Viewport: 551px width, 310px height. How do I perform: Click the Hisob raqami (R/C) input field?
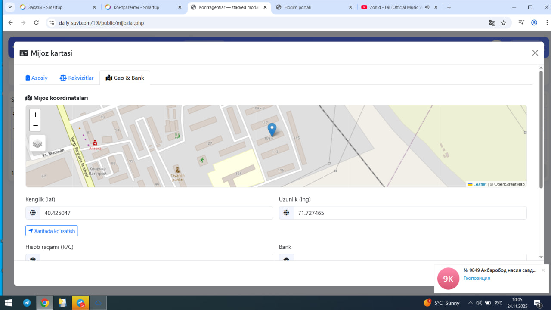(x=157, y=257)
